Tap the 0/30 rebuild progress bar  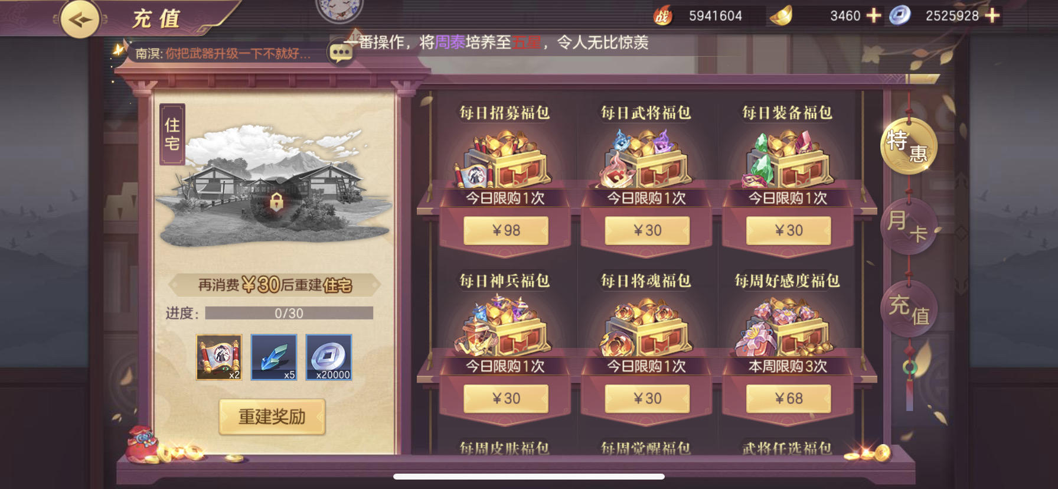289,313
